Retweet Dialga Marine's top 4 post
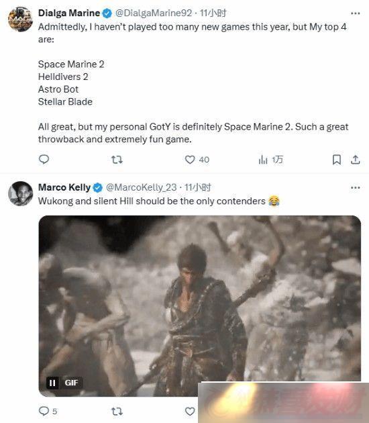Screen dimensions: 369x423 point(117,160)
